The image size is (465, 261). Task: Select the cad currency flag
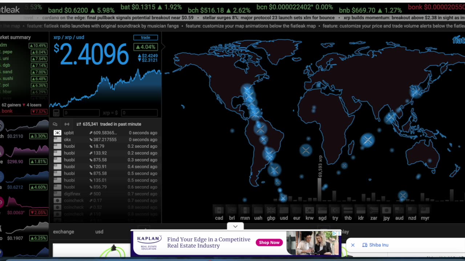click(x=219, y=211)
